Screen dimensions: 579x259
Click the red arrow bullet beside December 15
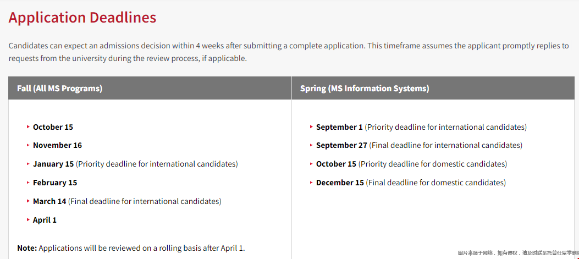(311, 183)
